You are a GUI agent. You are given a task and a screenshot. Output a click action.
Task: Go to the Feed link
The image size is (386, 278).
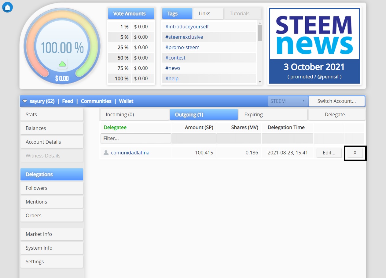coord(68,101)
